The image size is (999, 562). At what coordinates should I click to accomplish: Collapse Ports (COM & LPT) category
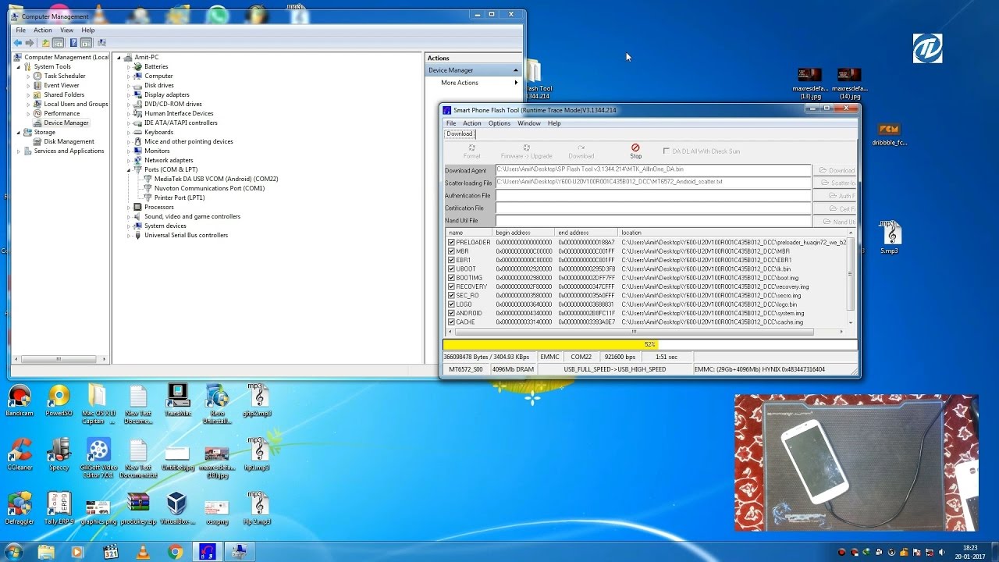click(x=129, y=169)
